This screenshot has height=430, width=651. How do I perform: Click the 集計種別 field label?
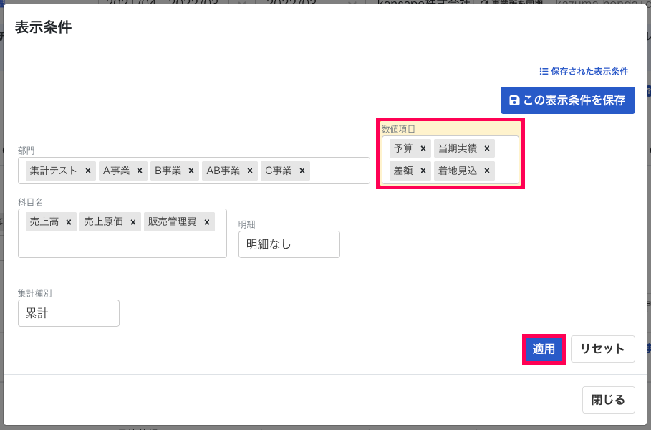(x=34, y=293)
